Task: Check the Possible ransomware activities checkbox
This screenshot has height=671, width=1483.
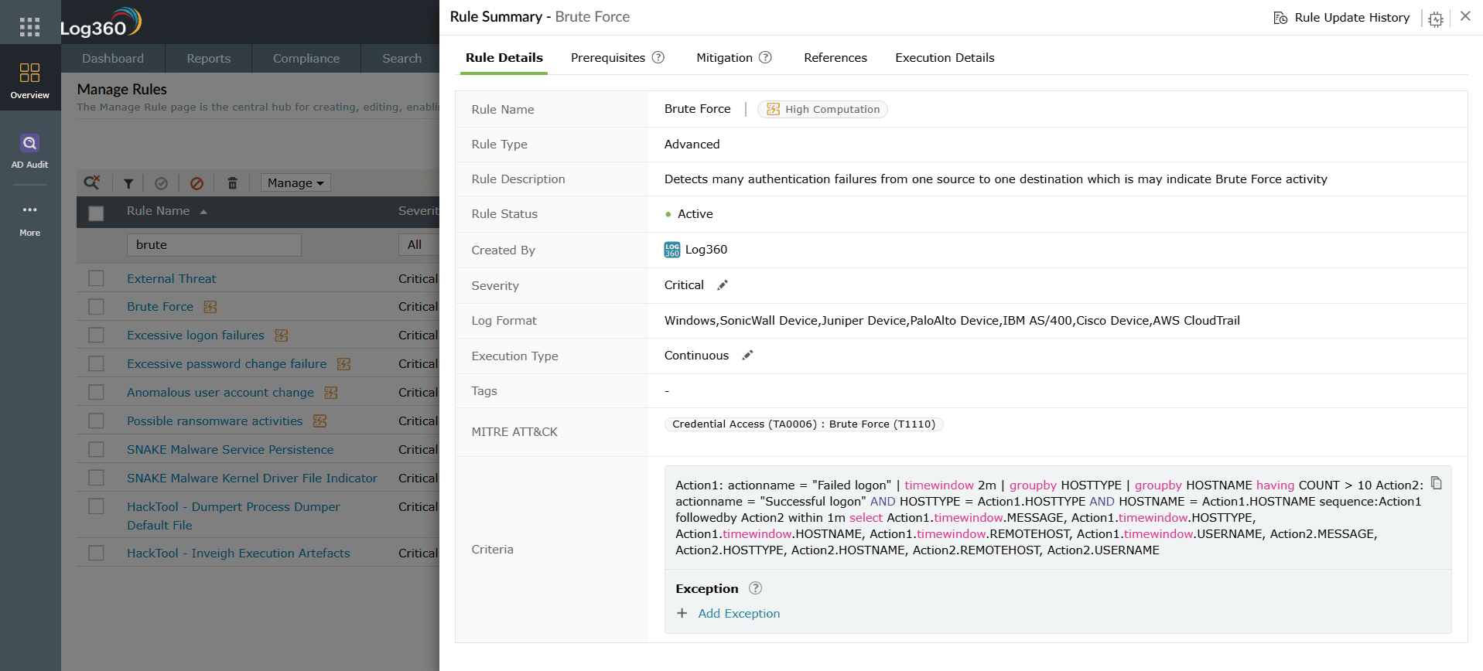Action: click(x=96, y=421)
